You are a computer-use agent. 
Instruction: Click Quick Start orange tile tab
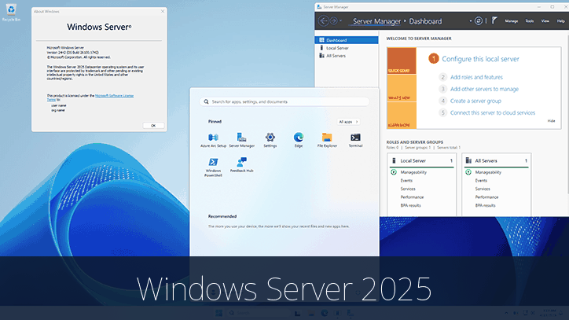(402, 61)
